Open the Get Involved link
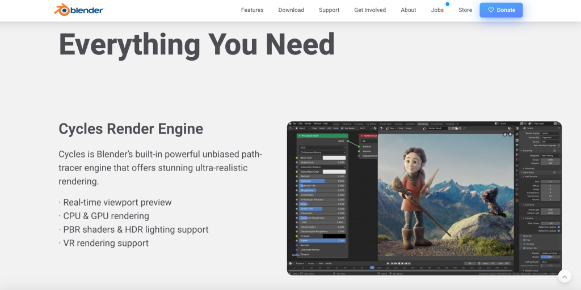Screen dimensions: 581x290 pos(370,10)
